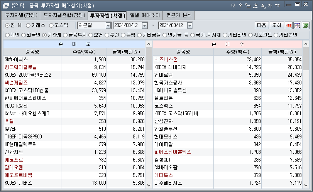This screenshot has width=313, height=192.
Task: Click the app logo icon in title bar
Action: point(6,5)
